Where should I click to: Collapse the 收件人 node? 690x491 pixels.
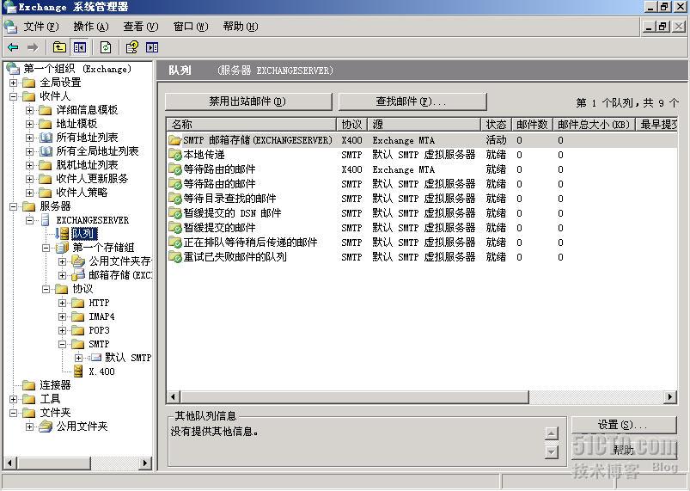tap(13, 96)
